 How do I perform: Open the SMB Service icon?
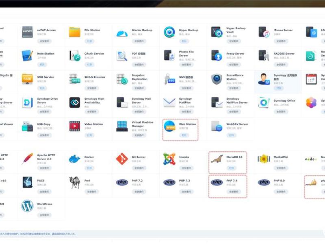27,79
